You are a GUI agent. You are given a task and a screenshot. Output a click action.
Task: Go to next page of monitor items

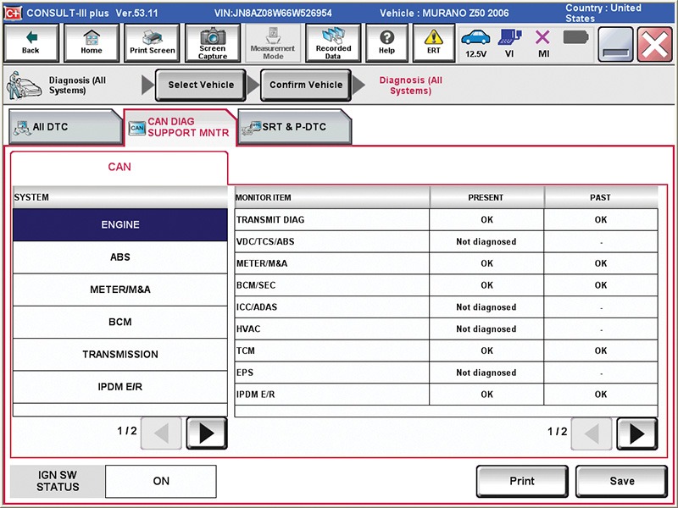[637, 433]
